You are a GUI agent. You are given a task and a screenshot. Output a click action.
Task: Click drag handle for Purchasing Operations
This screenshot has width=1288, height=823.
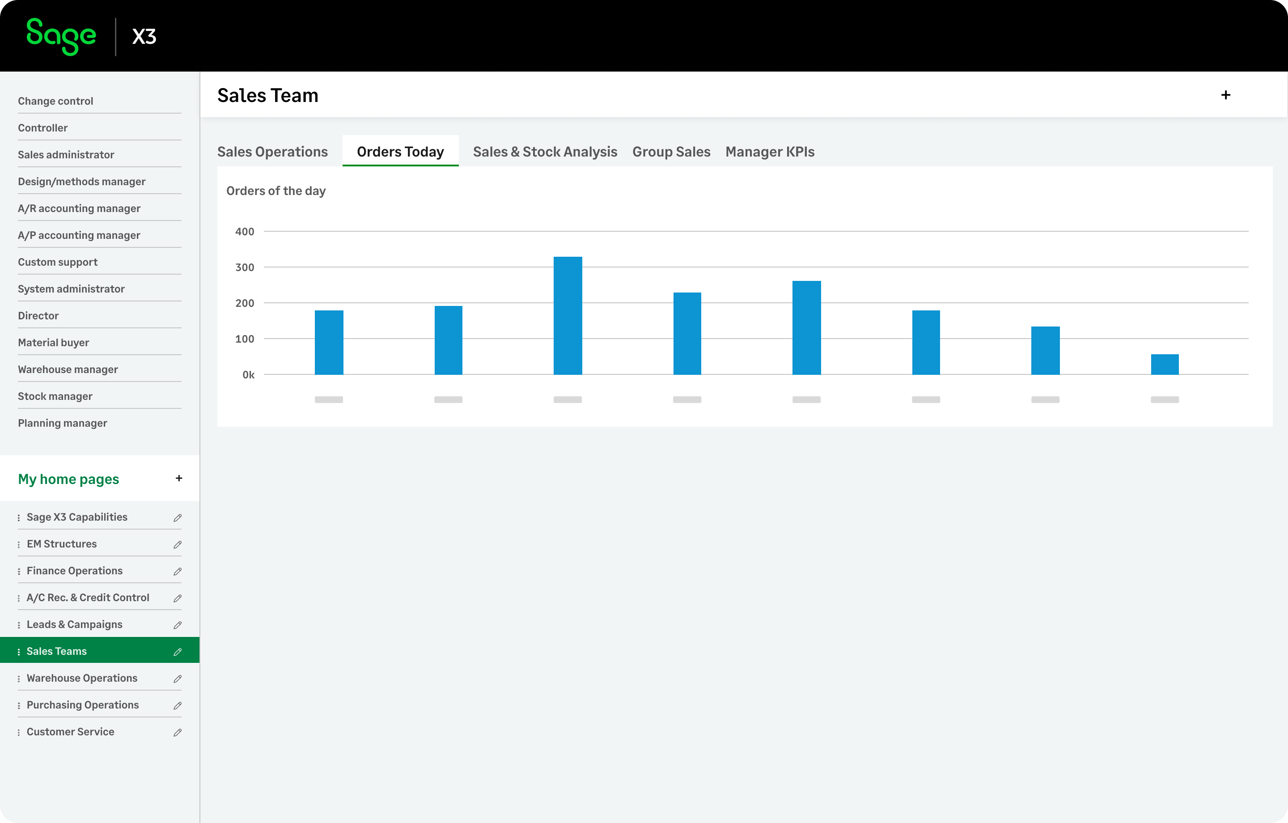point(19,705)
